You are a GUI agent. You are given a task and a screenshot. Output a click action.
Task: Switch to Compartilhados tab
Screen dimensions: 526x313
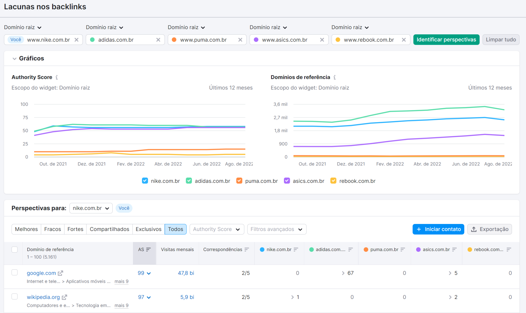(x=109, y=229)
